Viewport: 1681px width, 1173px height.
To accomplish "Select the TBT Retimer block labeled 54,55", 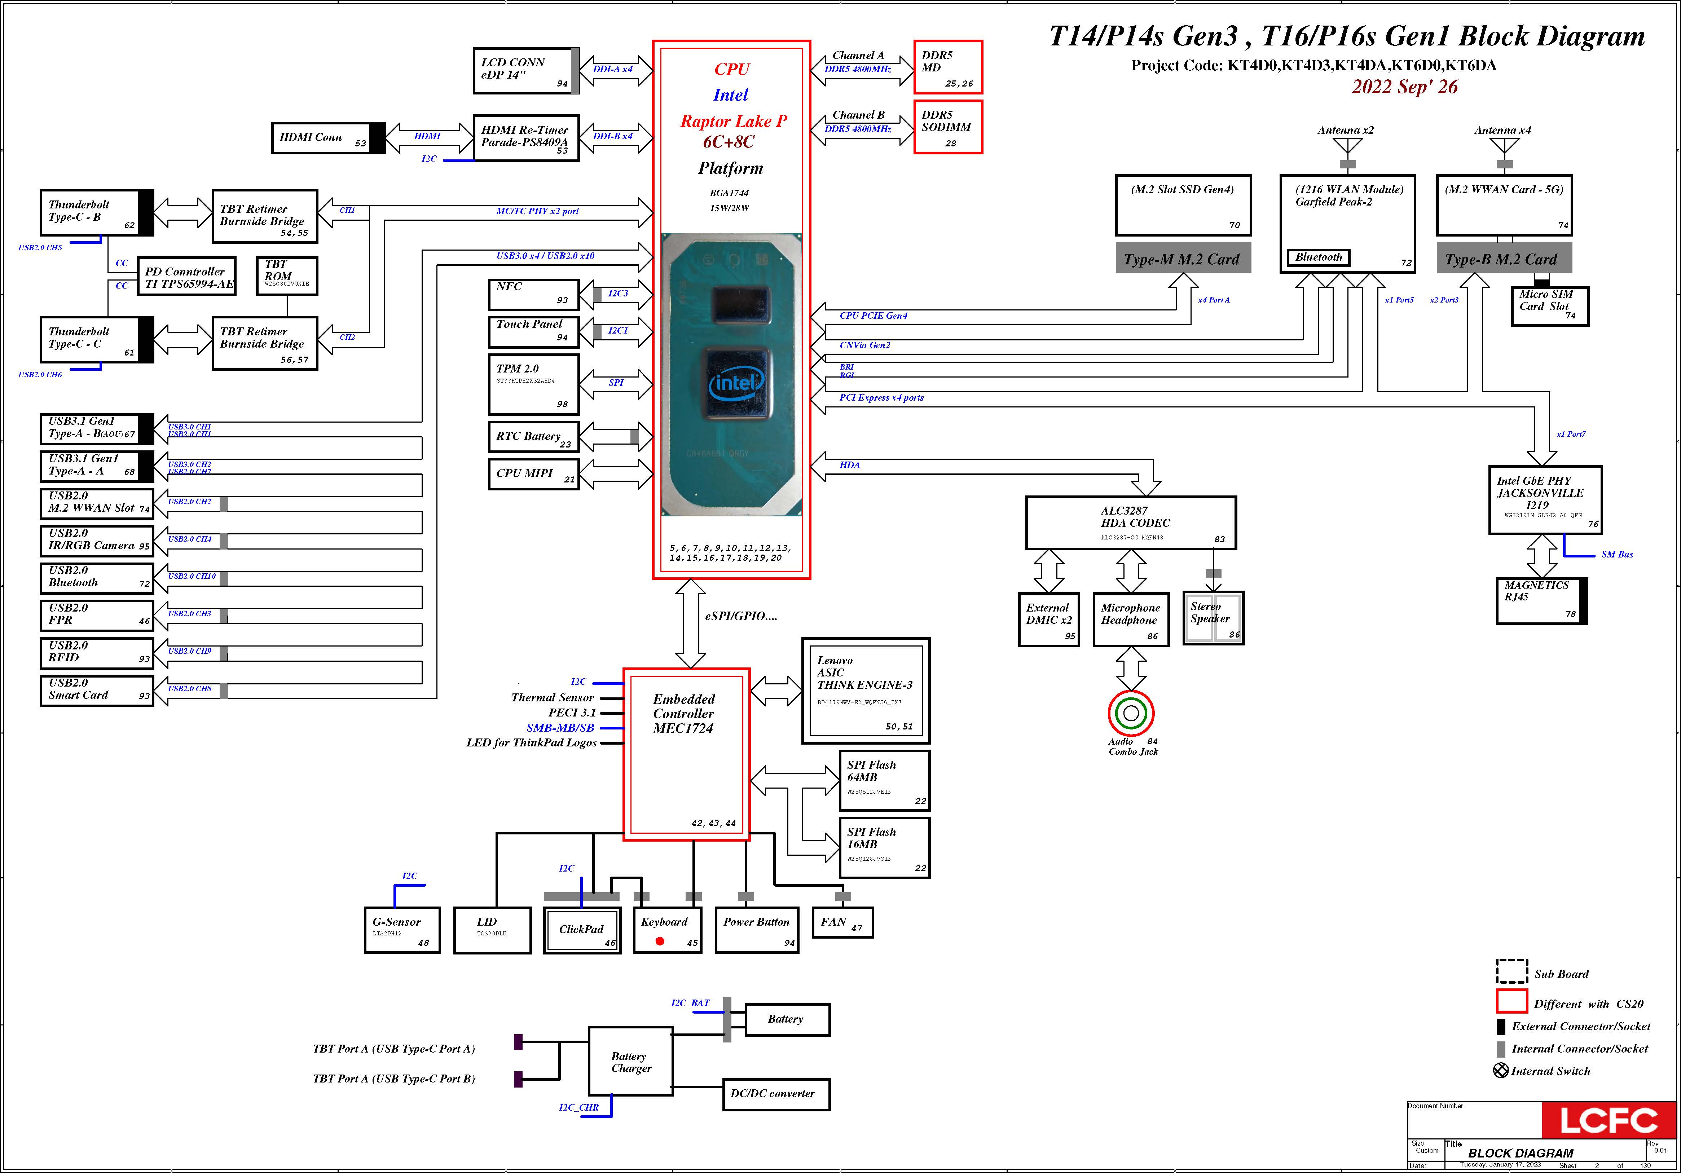I will [x=264, y=216].
